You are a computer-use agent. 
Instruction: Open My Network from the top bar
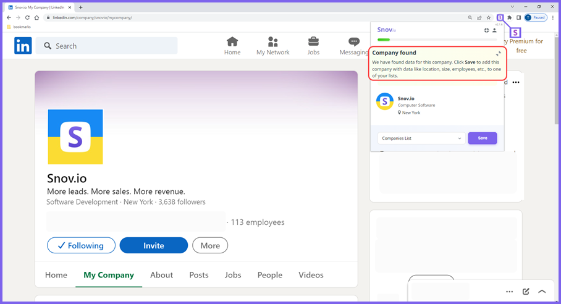point(273,46)
